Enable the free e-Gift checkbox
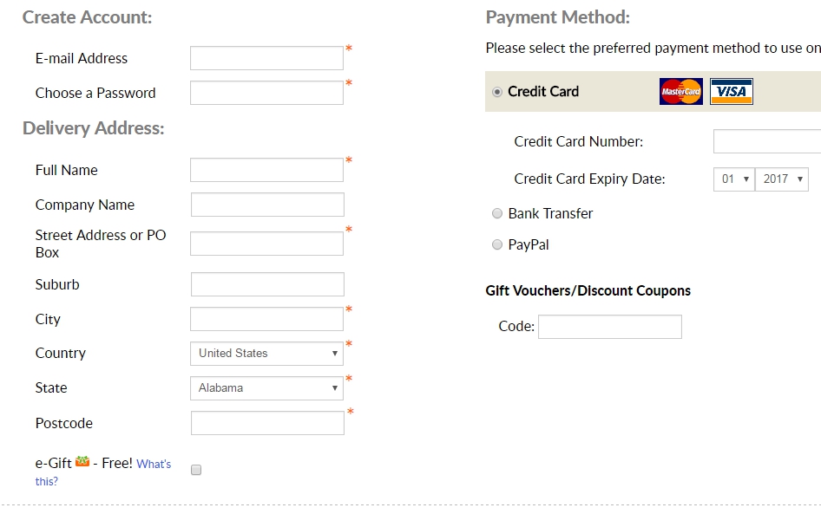The width and height of the screenshot is (821, 514). (196, 470)
